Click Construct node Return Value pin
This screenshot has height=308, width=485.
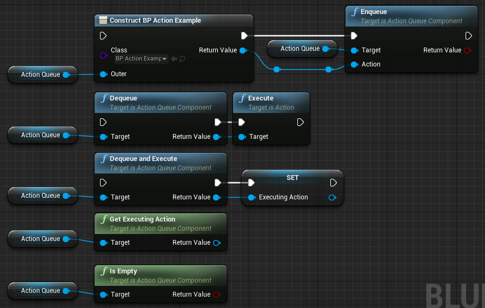tap(243, 50)
